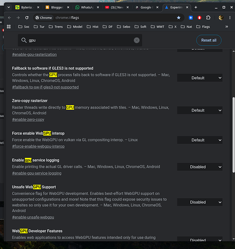The image size is (235, 249).
Task: Open Fallback to software GLES3 dropdown
Action: [x=200, y=78]
